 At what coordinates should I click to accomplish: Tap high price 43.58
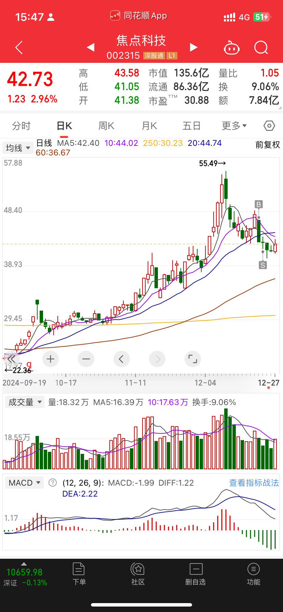(x=127, y=73)
